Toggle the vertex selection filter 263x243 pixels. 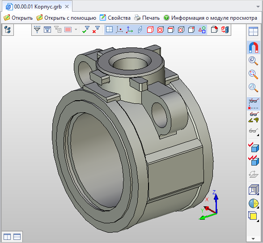[191, 30]
